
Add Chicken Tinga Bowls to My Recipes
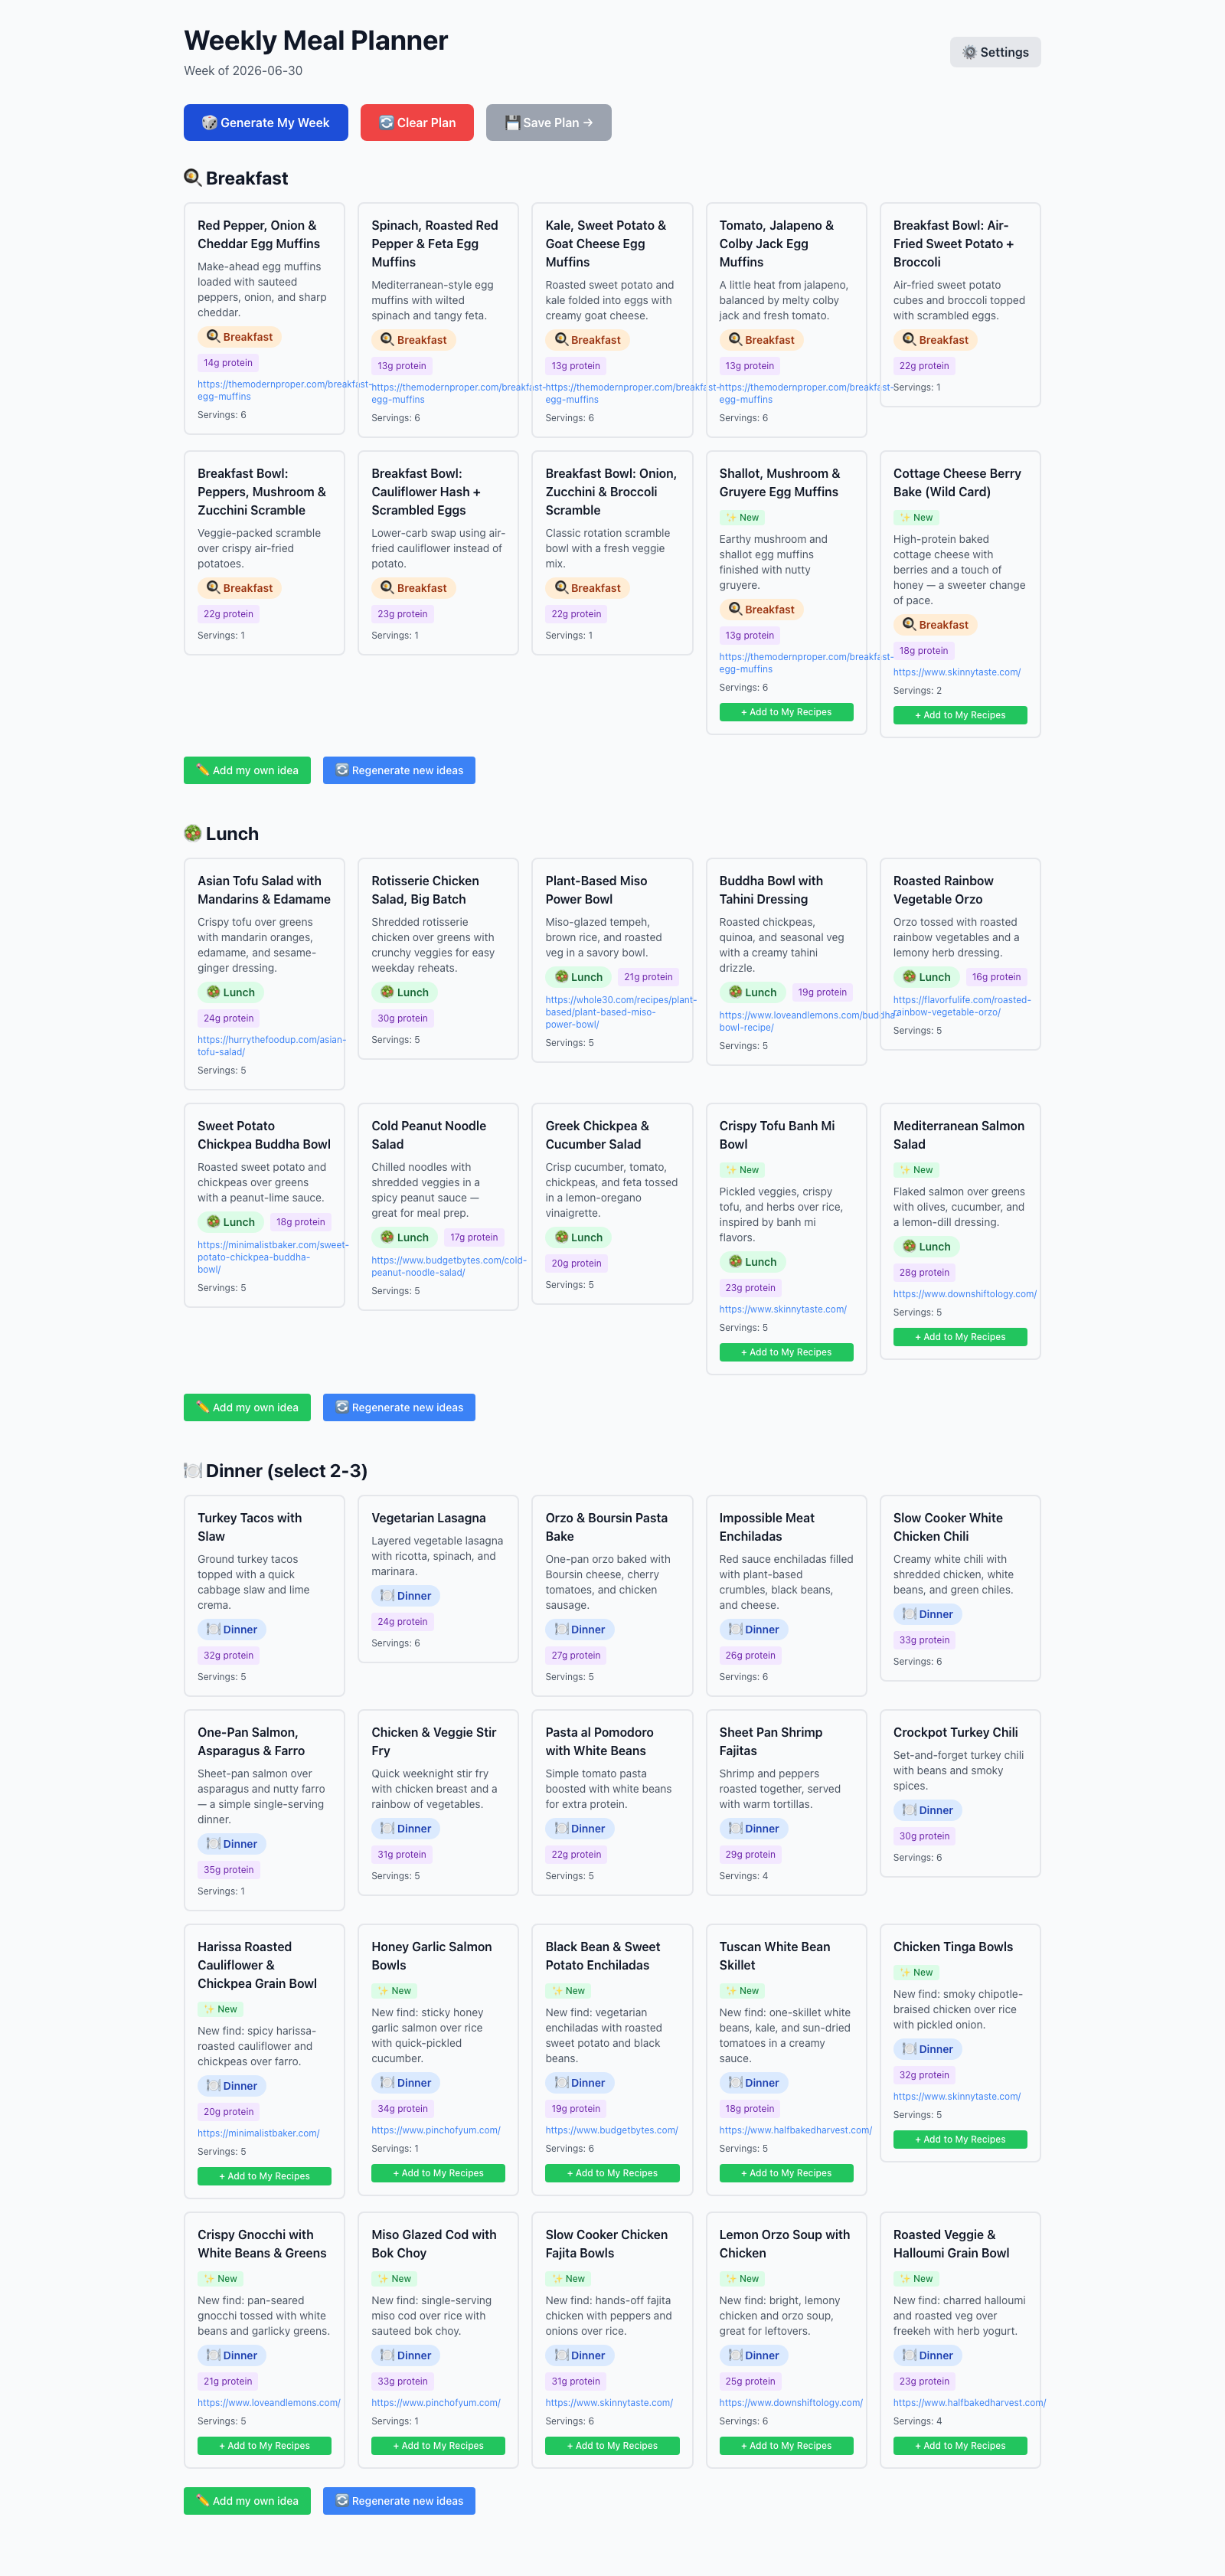[960, 2140]
